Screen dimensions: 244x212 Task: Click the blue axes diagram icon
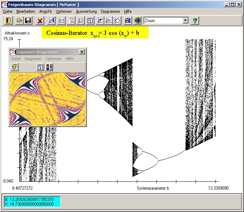click(x=51, y=21)
